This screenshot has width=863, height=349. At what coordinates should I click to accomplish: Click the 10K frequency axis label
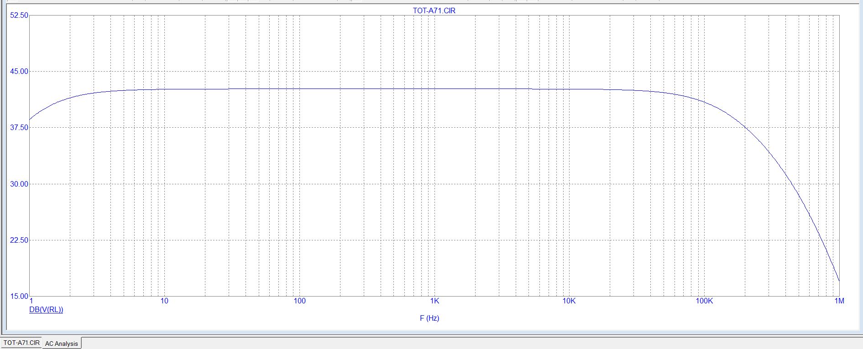(569, 301)
